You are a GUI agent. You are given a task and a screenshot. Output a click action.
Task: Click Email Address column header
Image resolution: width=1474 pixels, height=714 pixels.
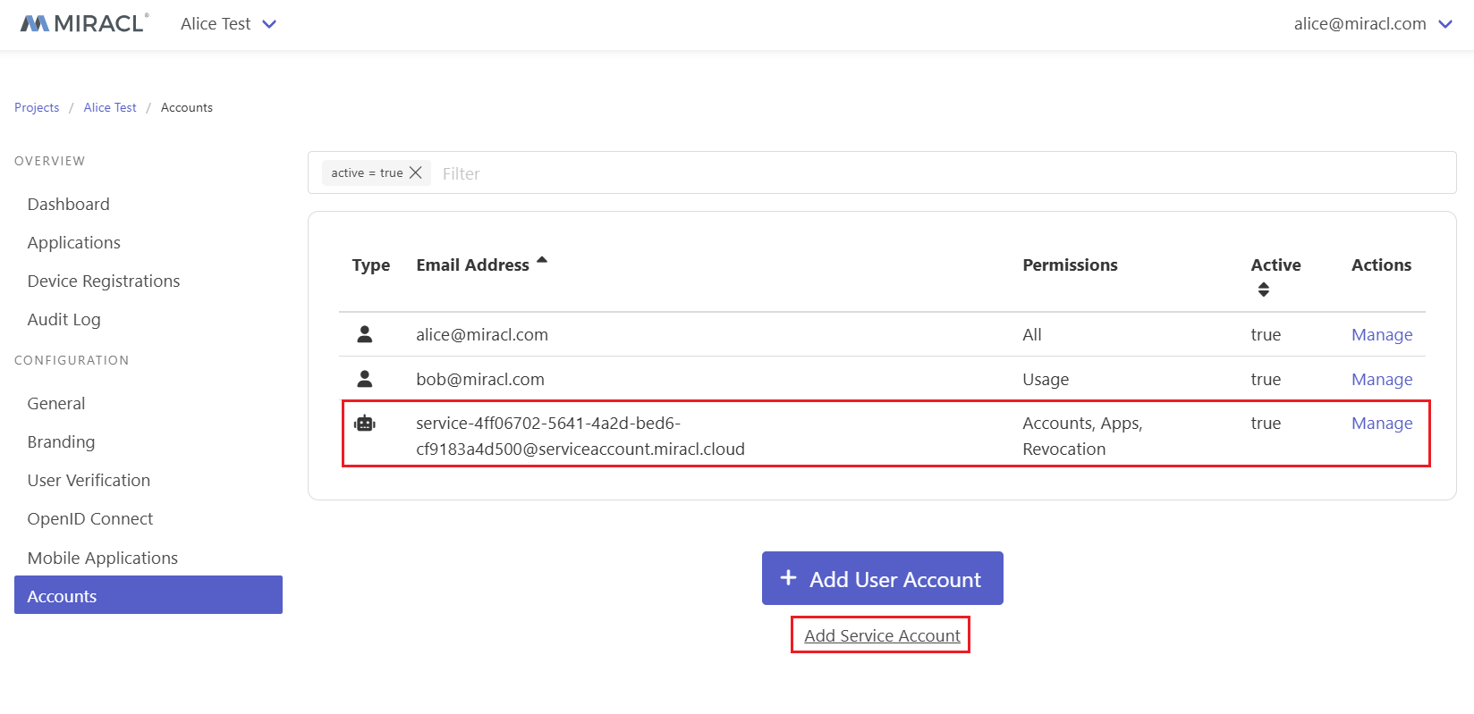pyautogui.click(x=472, y=265)
